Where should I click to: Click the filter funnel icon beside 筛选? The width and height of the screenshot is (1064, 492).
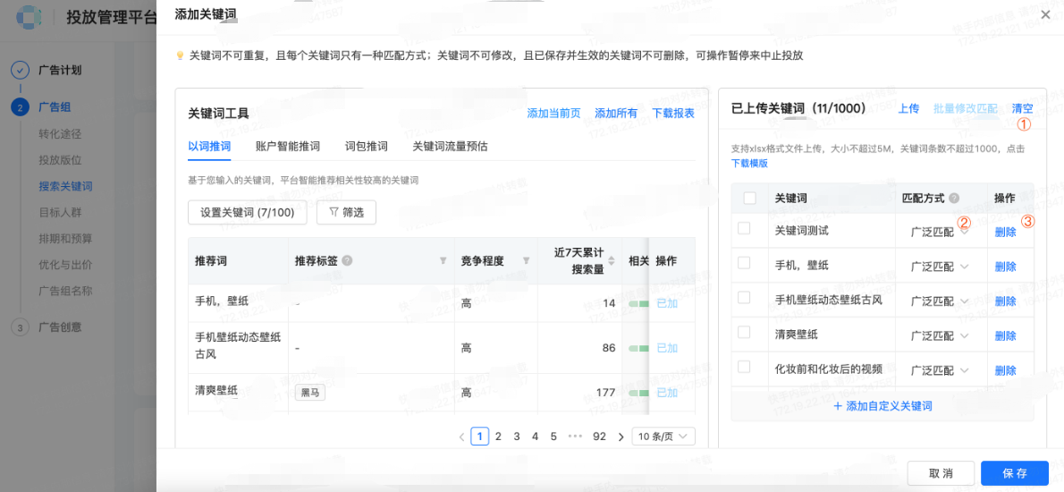point(334,212)
